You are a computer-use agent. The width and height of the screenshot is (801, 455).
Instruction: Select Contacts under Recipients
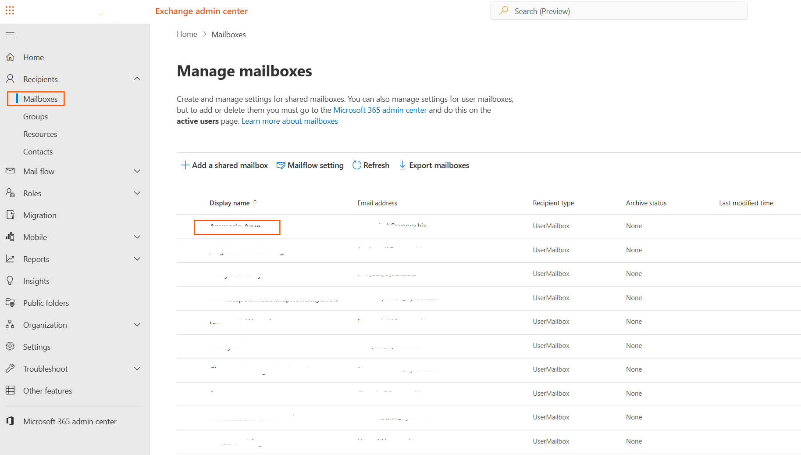(x=38, y=152)
